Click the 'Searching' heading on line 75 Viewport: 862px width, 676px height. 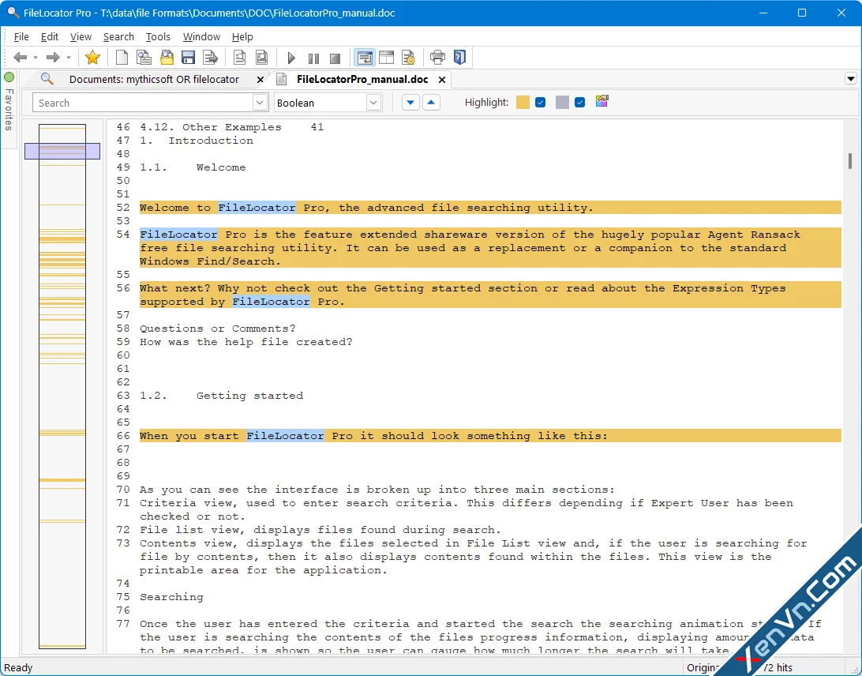click(171, 597)
